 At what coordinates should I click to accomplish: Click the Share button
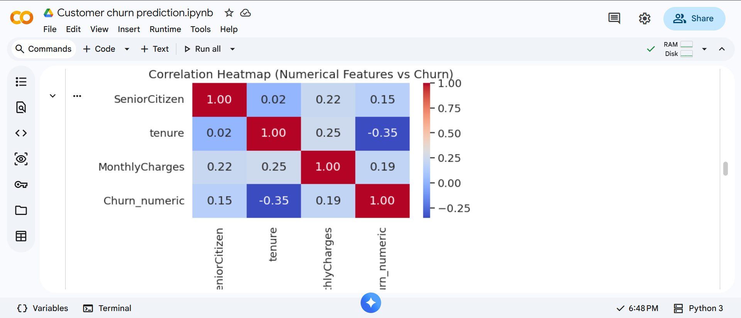tap(694, 19)
